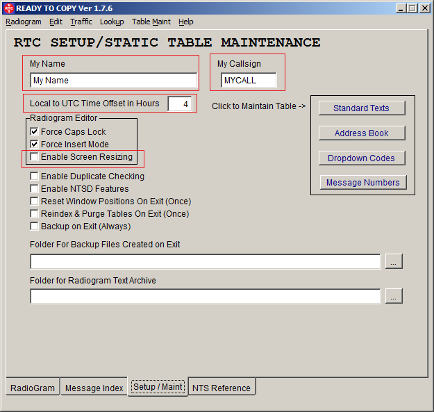The width and height of the screenshot is (434, 412).
Task: Switch to the Message Index tab
Action: click(94, 388)
